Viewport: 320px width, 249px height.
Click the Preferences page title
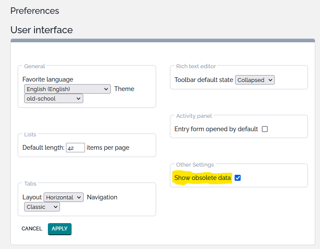click(x=35, y=11)
